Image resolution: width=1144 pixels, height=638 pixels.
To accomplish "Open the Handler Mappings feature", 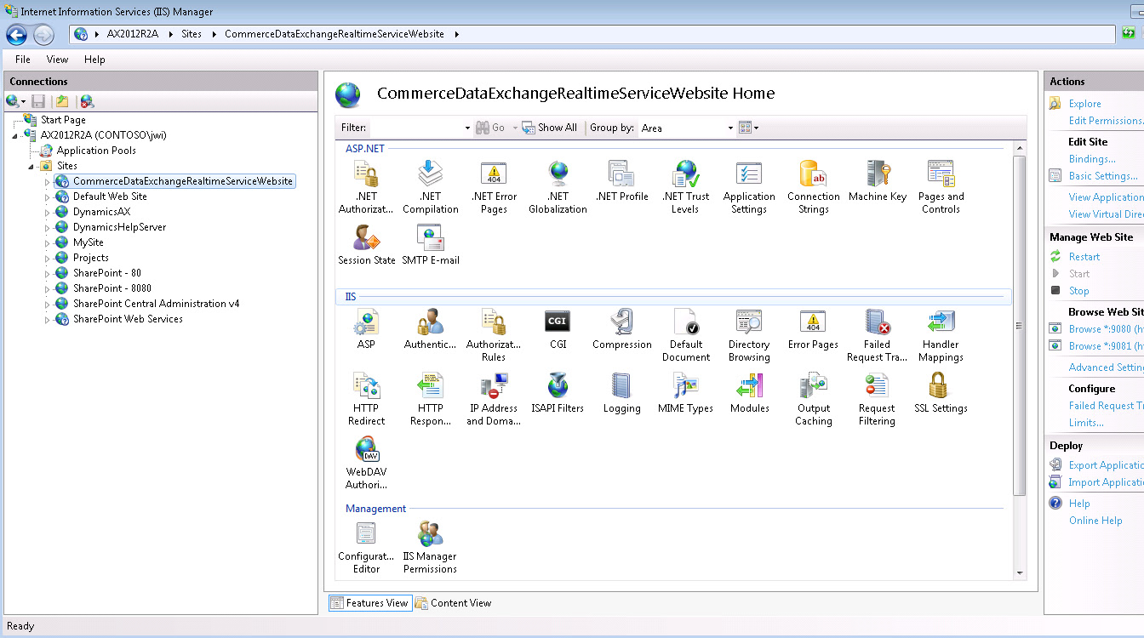I will coord(941,335).
